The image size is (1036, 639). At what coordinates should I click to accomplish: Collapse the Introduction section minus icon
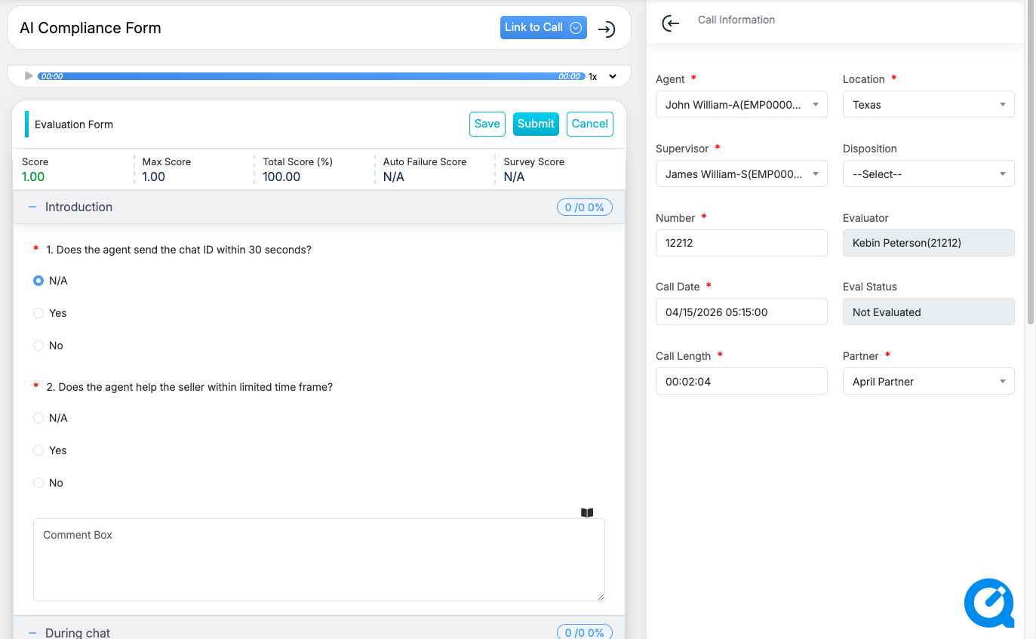[x=32, y=207]
